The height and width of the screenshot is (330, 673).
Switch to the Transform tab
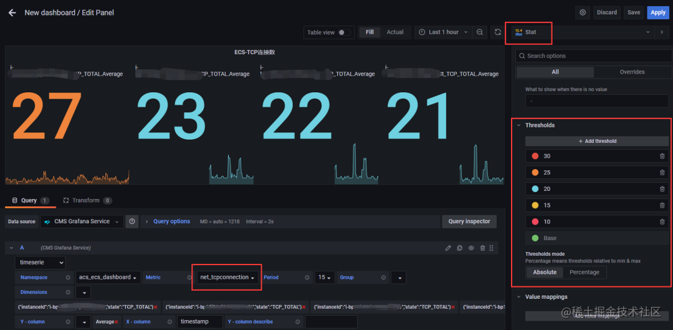pyautogui.click(x=87, y=201)
